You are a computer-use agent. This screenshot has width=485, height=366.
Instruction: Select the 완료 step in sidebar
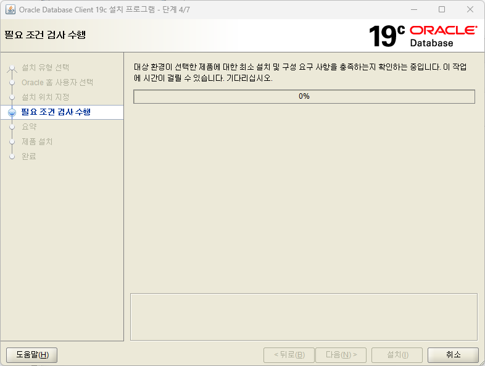click(x=29, y=156)
